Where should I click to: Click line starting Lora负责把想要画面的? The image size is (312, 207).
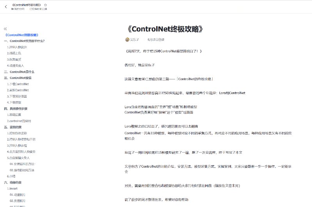(161, 107)
